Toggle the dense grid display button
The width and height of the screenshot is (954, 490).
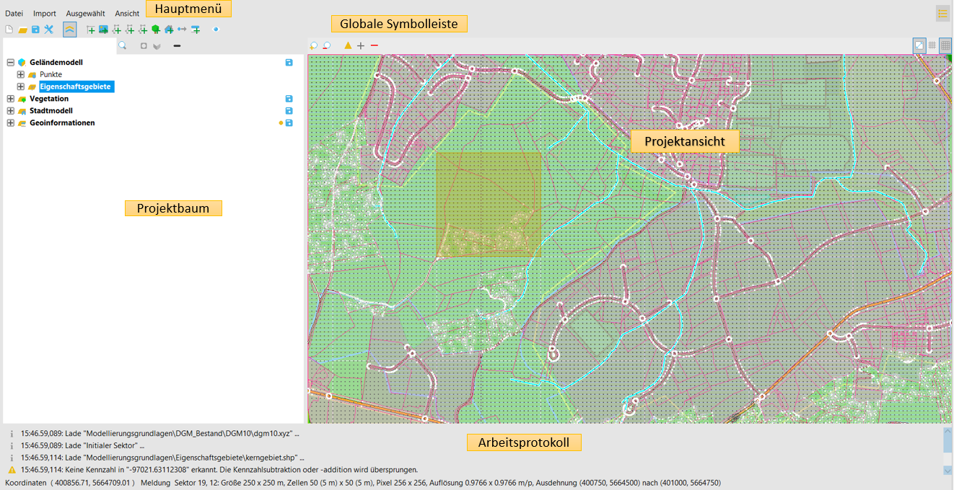[x=945, y=45]
